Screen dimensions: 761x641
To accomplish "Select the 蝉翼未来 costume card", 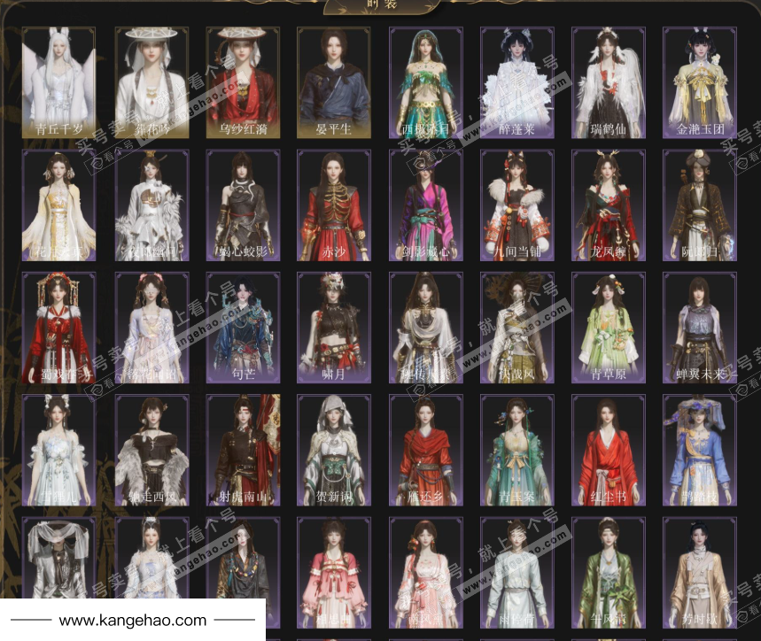I will tap(700, 328).
